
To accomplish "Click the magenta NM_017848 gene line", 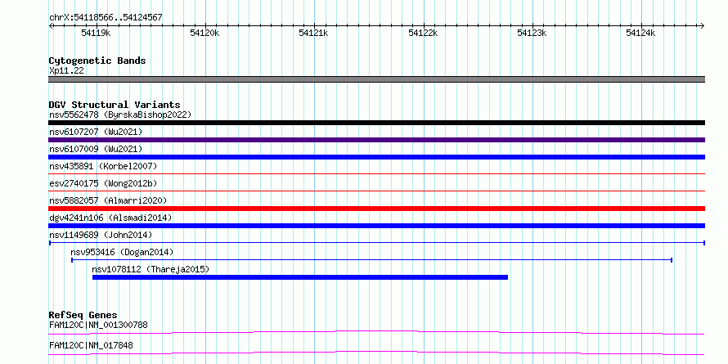I will pos(376,353).
